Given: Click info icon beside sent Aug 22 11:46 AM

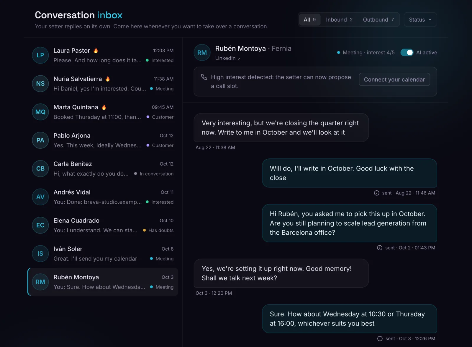Looking at the screenshot, I should tap(377, 193).
